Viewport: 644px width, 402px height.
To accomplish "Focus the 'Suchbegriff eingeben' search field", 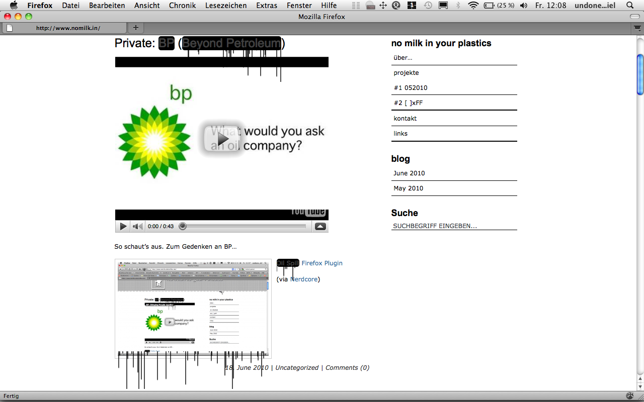I will (454, 226).
